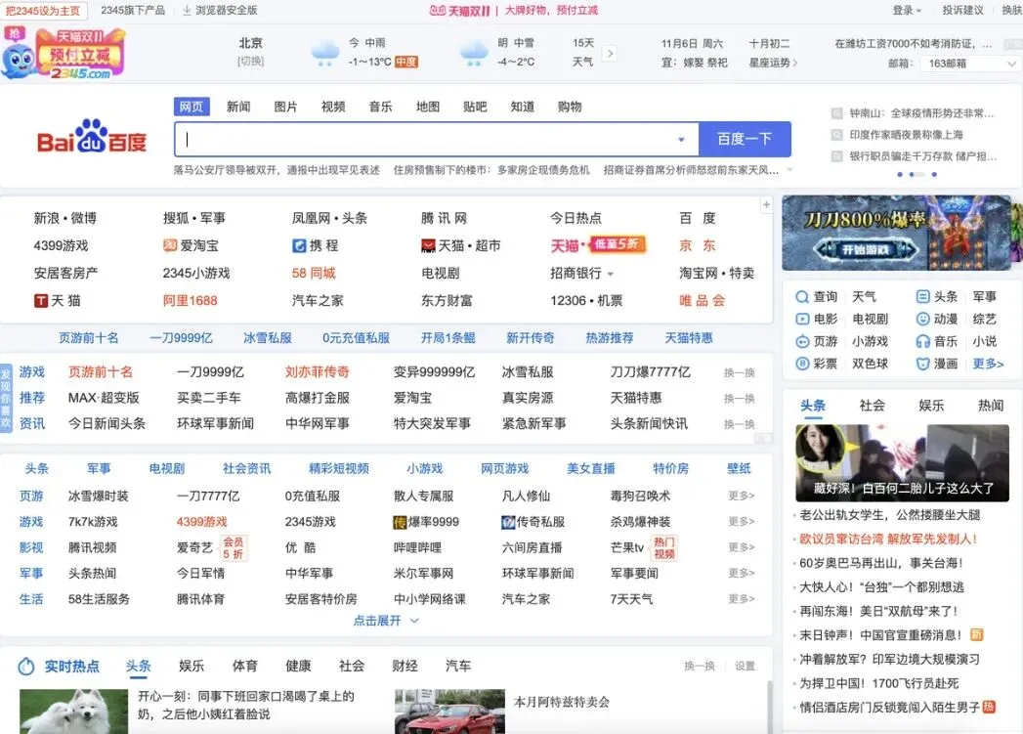Open the 12306·机票 link
The width and height of the screenshot is (1023, 734).
(586, 300)
